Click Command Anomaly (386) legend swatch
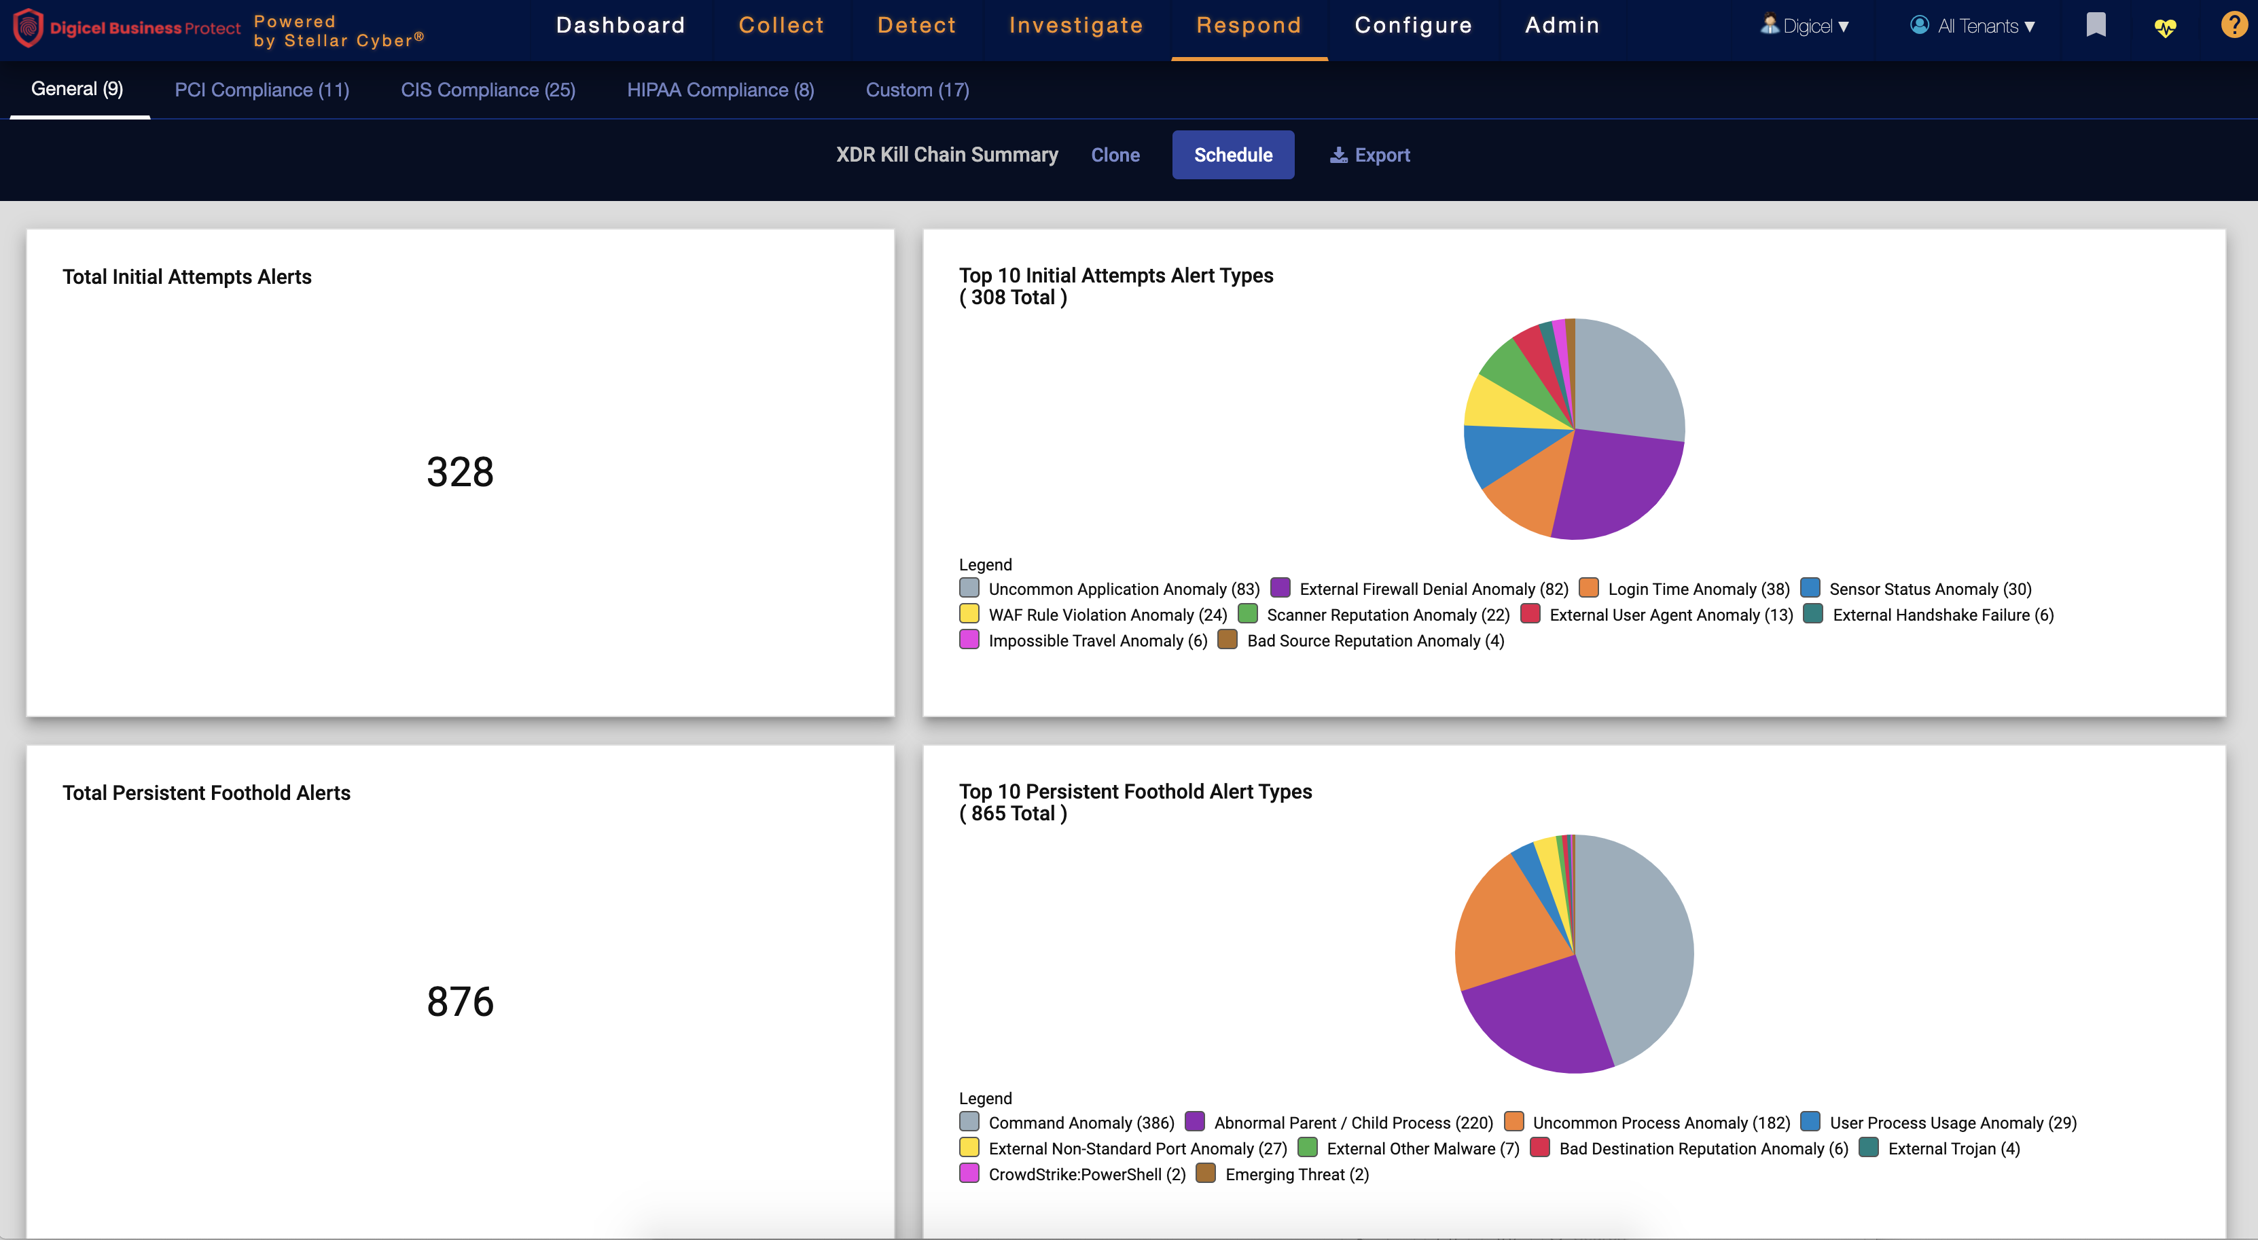 pos(969,1122)
